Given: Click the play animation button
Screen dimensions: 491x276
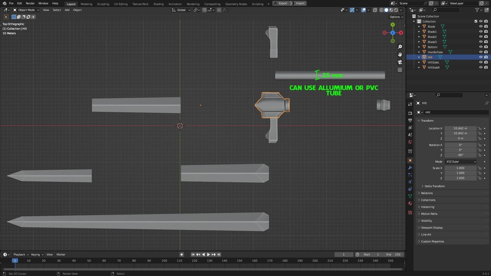Looking at the screenshot, I should (209, 255).
